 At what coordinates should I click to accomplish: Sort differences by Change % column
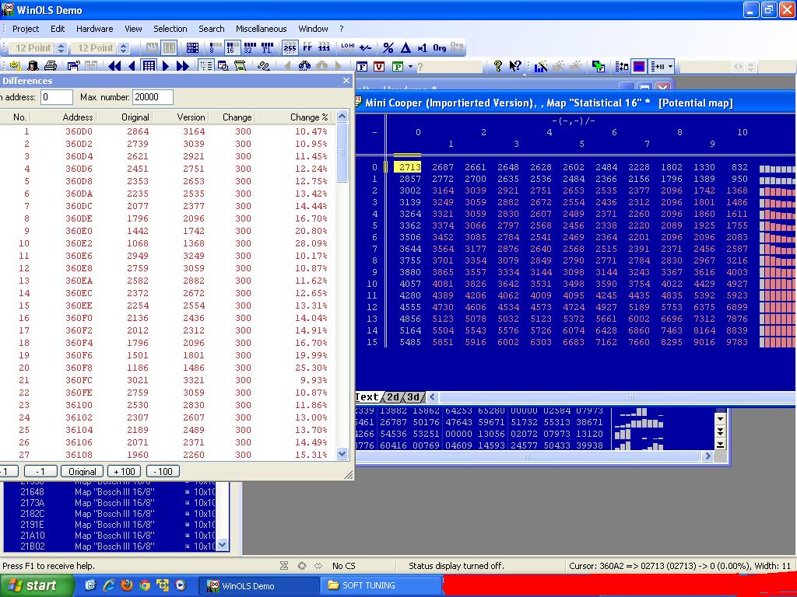pyautogui.click(x=308, y=117)
